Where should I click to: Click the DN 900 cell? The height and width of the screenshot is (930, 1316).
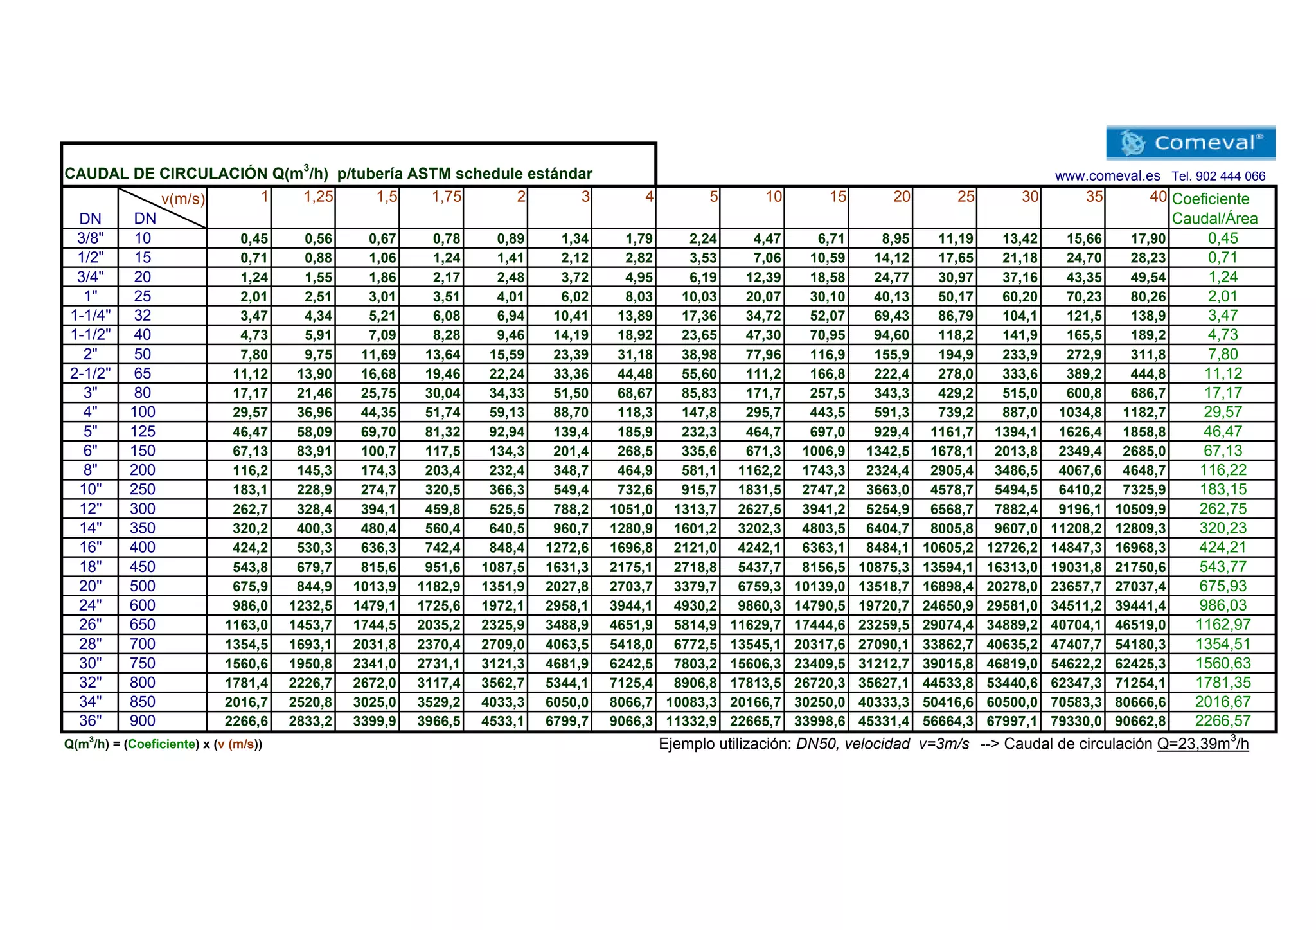143,721
